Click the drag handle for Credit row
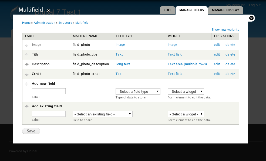Image resolution: width=266 pixels, height=161 pixels. [27, 74]
